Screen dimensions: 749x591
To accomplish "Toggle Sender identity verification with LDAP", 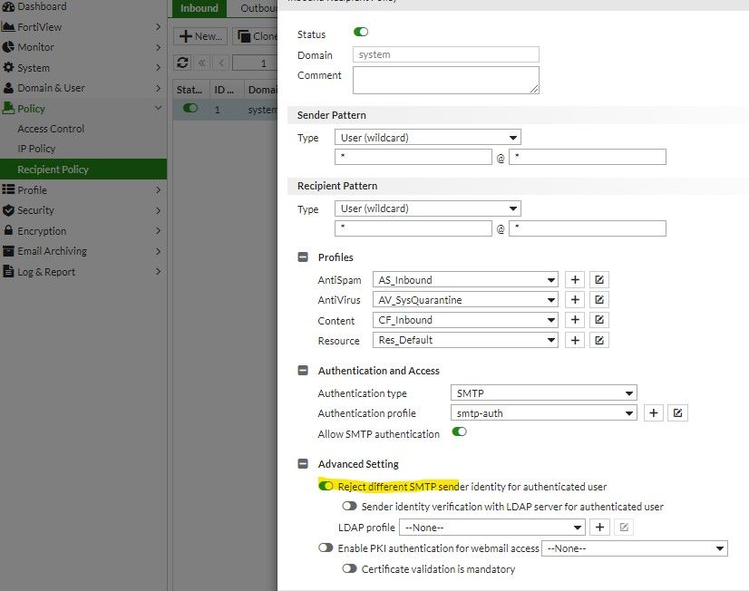I will click(350, 506).
